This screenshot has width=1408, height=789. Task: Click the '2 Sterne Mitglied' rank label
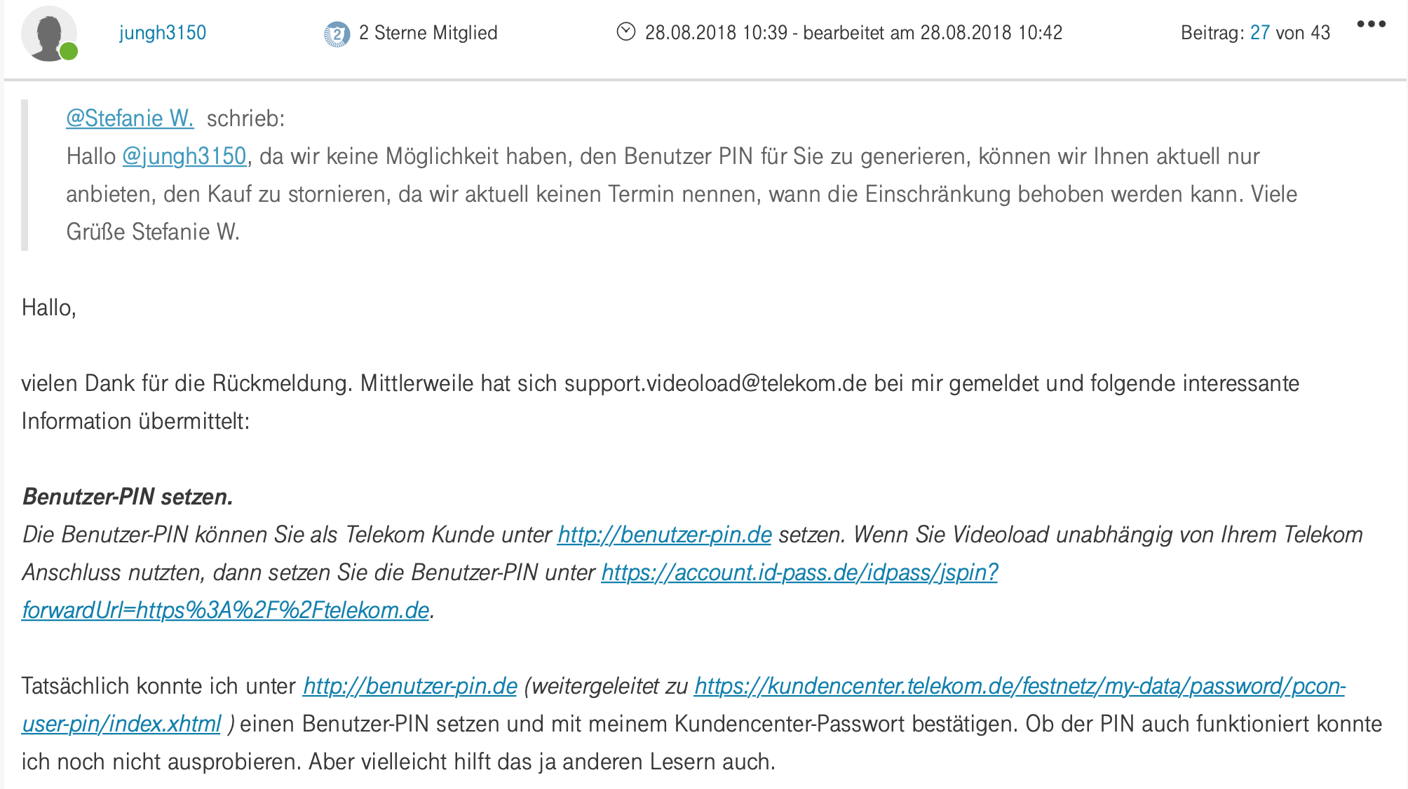point(428,33)
